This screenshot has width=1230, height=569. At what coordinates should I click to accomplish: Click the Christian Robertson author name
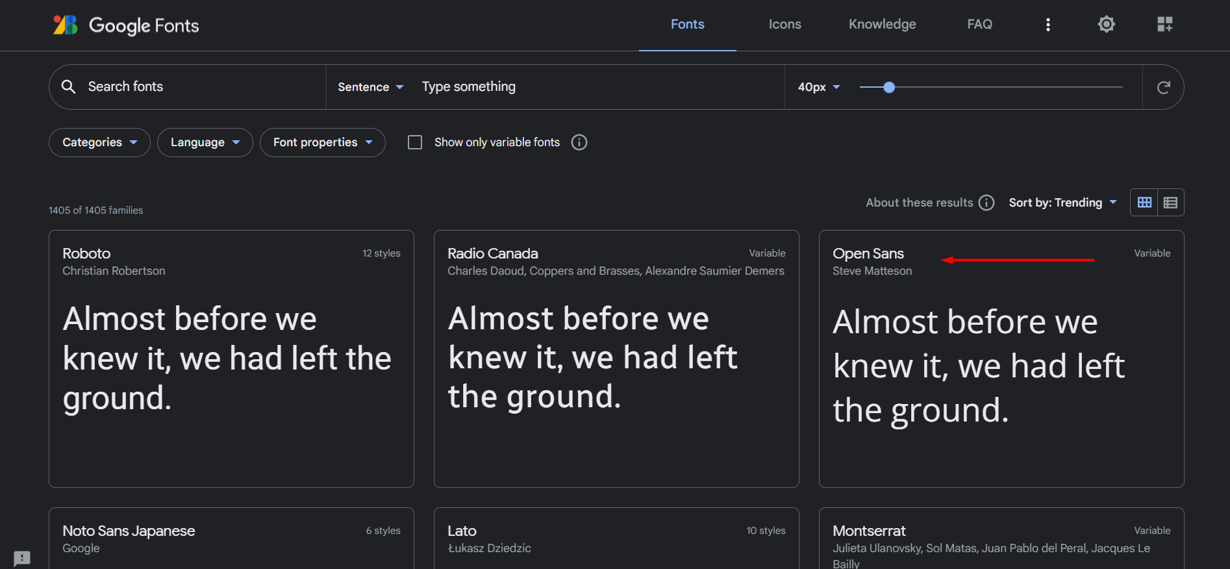114,271
